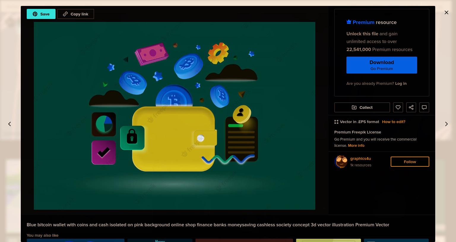
Task: Click the graphics4u author avatar
Action: pyautogui.click(x=341, y=162)
